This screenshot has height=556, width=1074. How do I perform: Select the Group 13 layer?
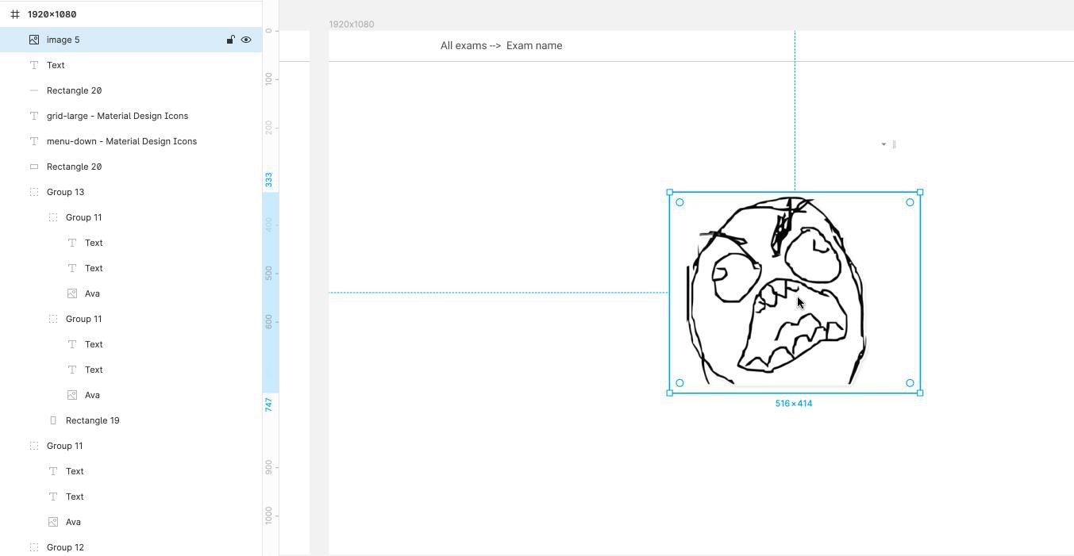pos(65,192)
